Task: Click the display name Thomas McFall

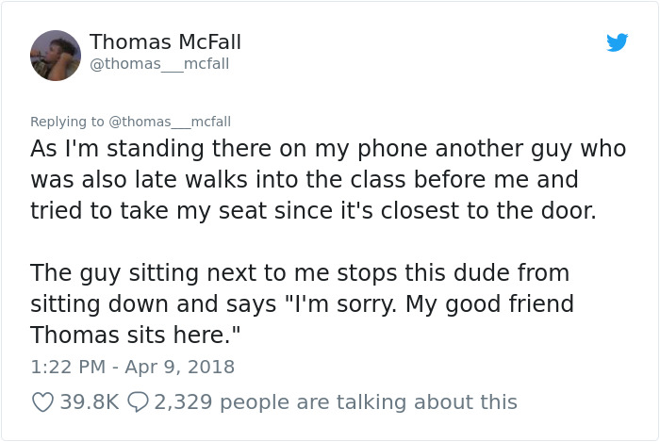Action: pos(165,42)
